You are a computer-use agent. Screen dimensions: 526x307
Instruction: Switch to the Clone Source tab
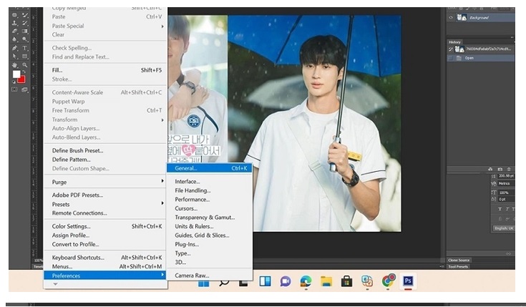point(459,260)
